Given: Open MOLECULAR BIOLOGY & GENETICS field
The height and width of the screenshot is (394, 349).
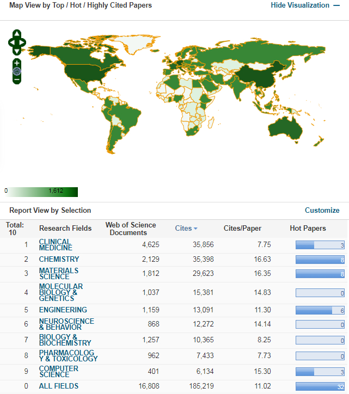Looking at the screenshot, I should pos(61,292).
